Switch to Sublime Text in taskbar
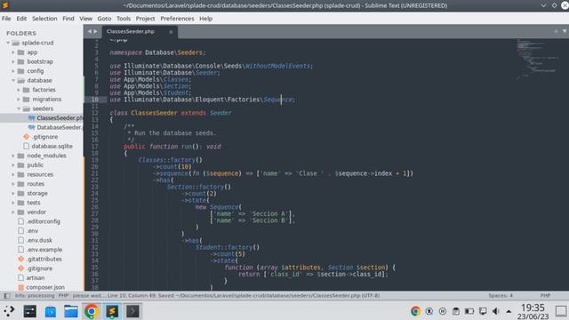 coord(112,311)
